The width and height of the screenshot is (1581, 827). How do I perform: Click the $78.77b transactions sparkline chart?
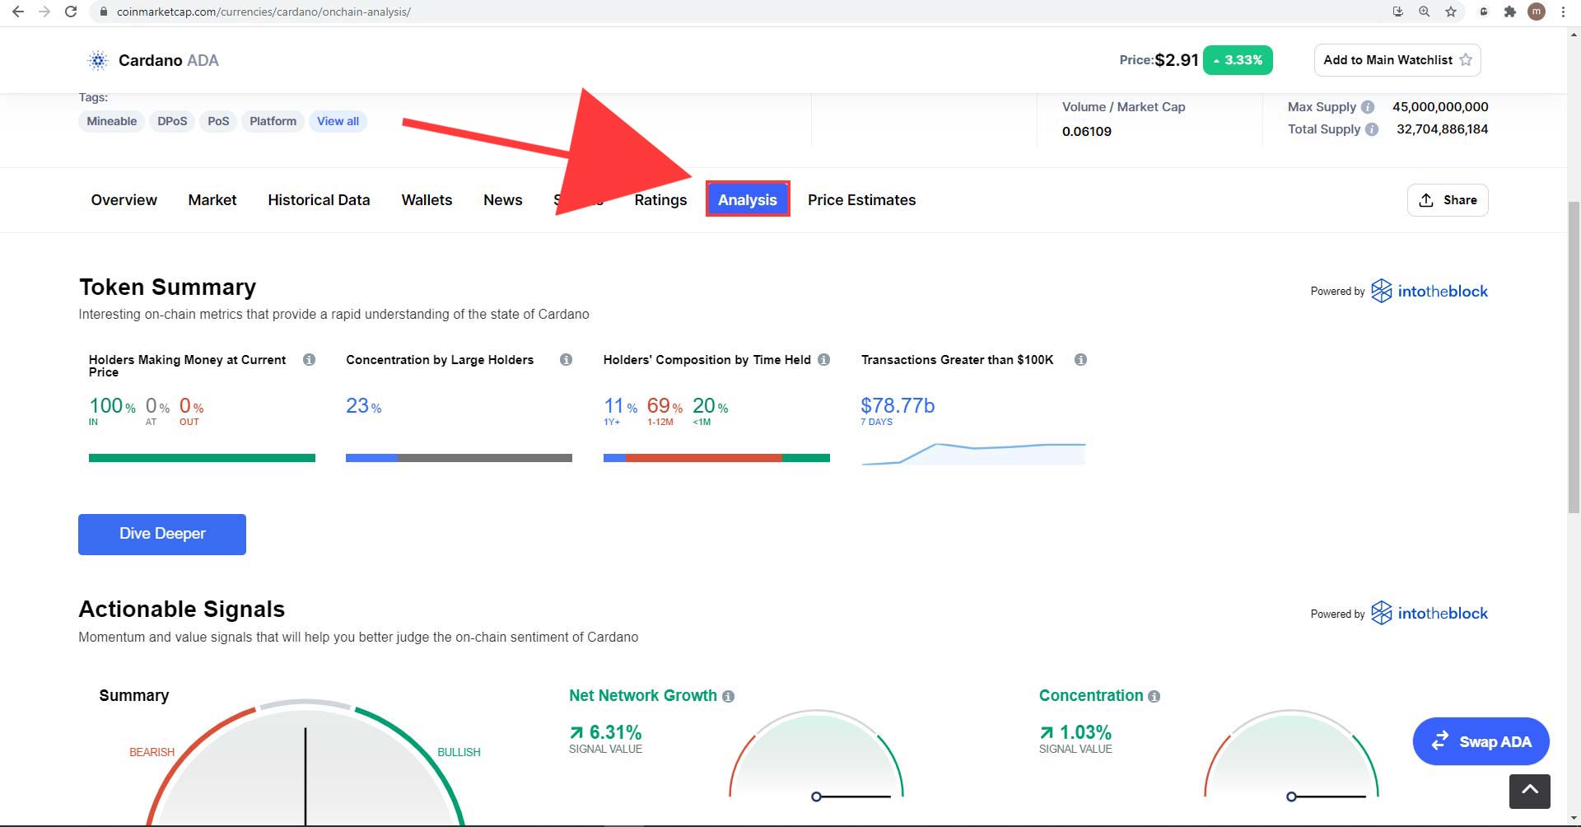click(x=973, y=454)
